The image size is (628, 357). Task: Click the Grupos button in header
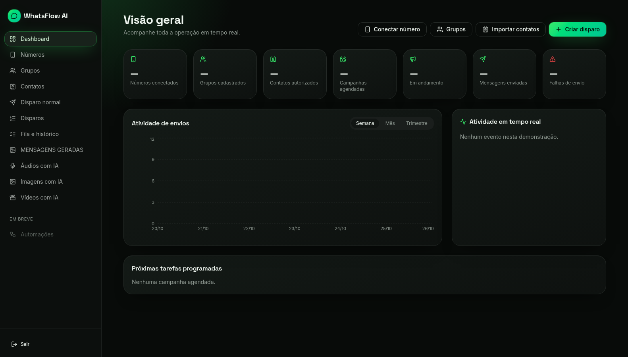[451, 29]
